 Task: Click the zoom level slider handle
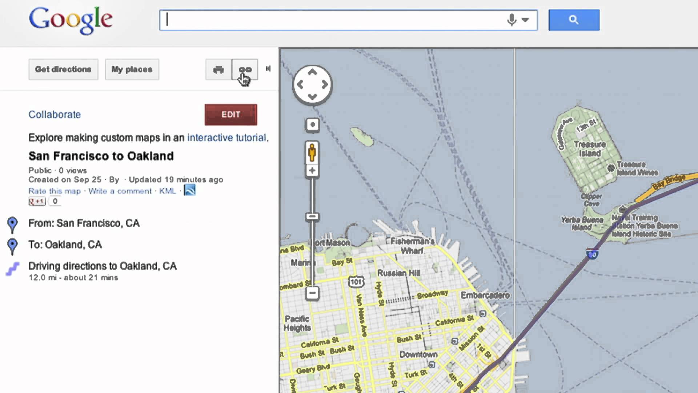[x=312, y=216]
